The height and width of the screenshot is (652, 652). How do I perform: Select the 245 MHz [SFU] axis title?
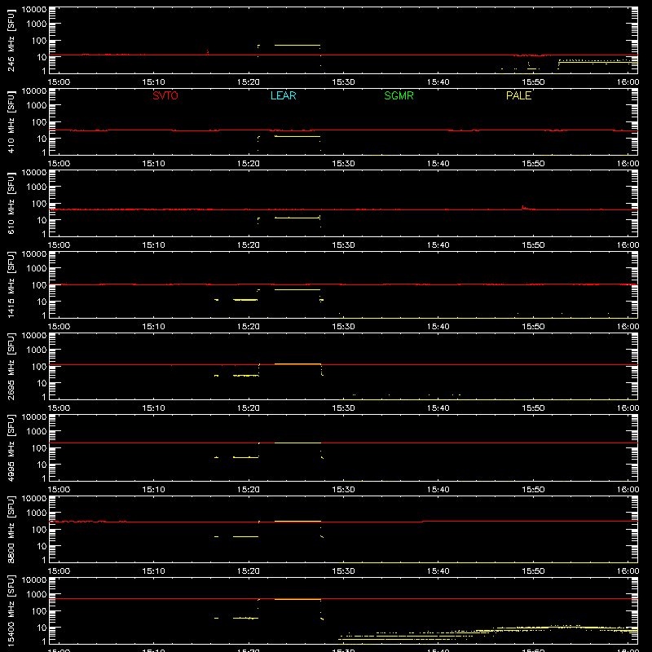(11, 40)
